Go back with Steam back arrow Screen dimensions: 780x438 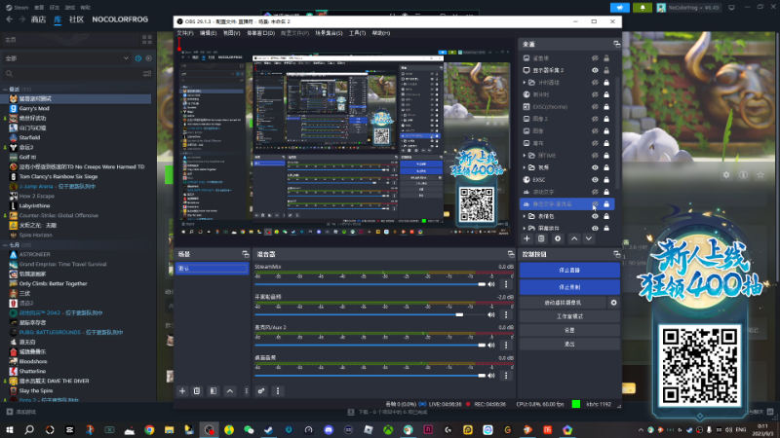pos(10,19)
